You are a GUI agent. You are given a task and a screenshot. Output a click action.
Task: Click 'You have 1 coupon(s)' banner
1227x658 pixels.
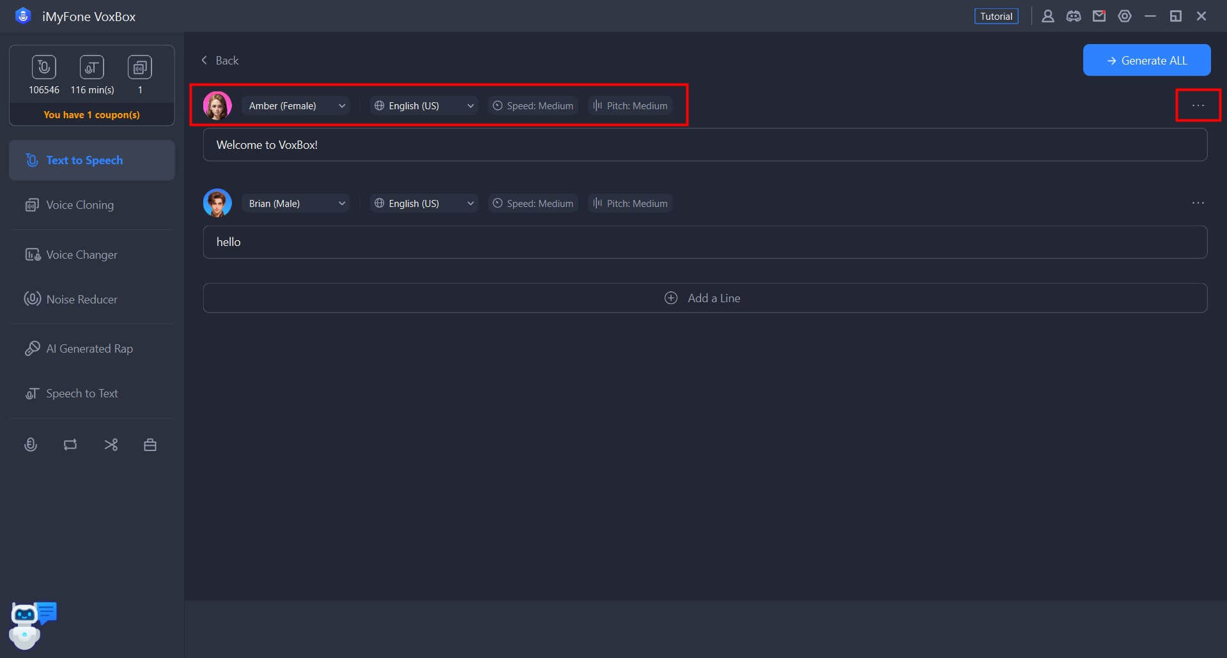tap(92, 115)
